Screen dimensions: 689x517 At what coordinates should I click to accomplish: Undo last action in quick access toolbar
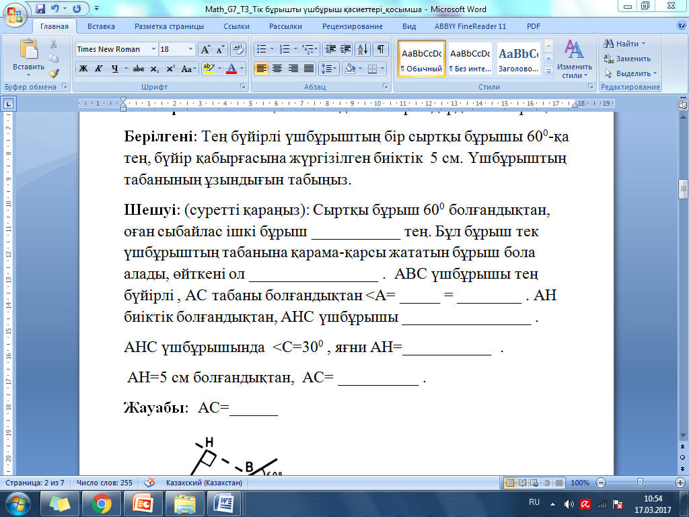(x=55, y=8)
